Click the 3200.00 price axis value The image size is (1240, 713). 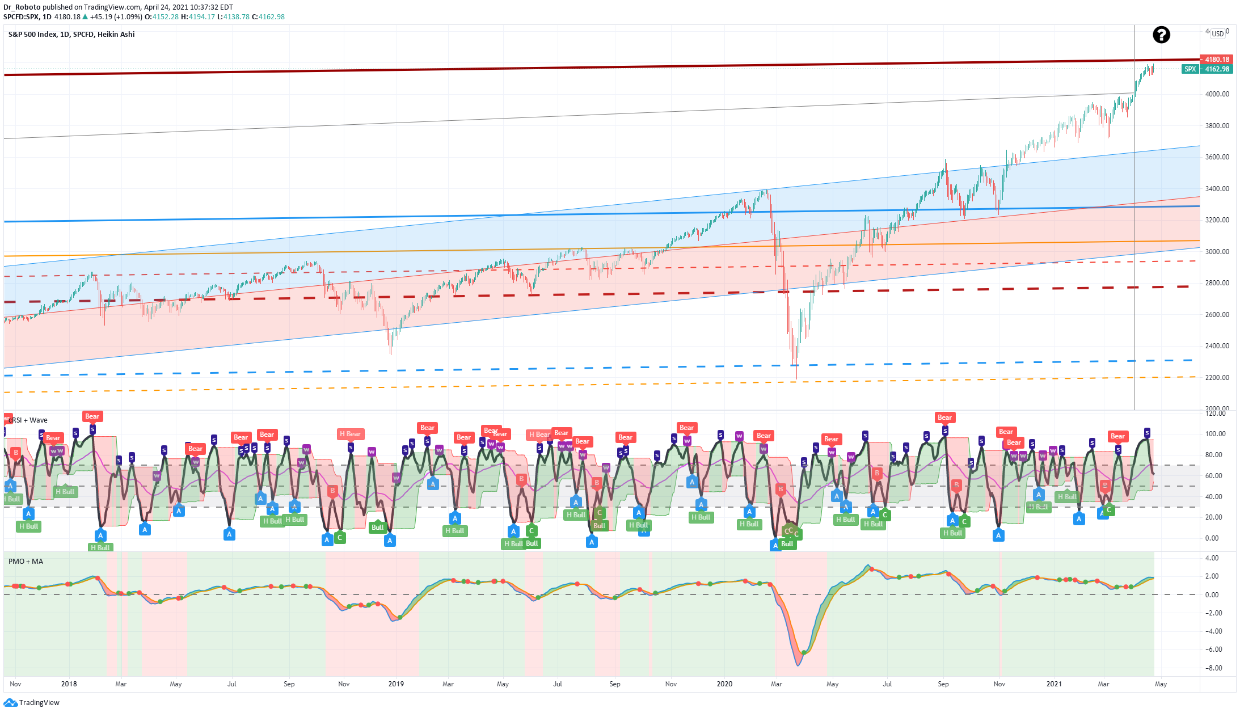[x=1217, y=220]
